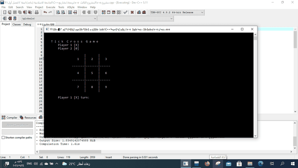Screen dimensions: 298x168
Task: Click the 'Player 1 [X] turn:' prompt in the console
Action: coord(74,97)
